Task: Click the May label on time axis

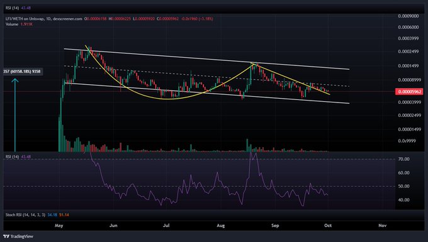Action: [x=59, y=226]
